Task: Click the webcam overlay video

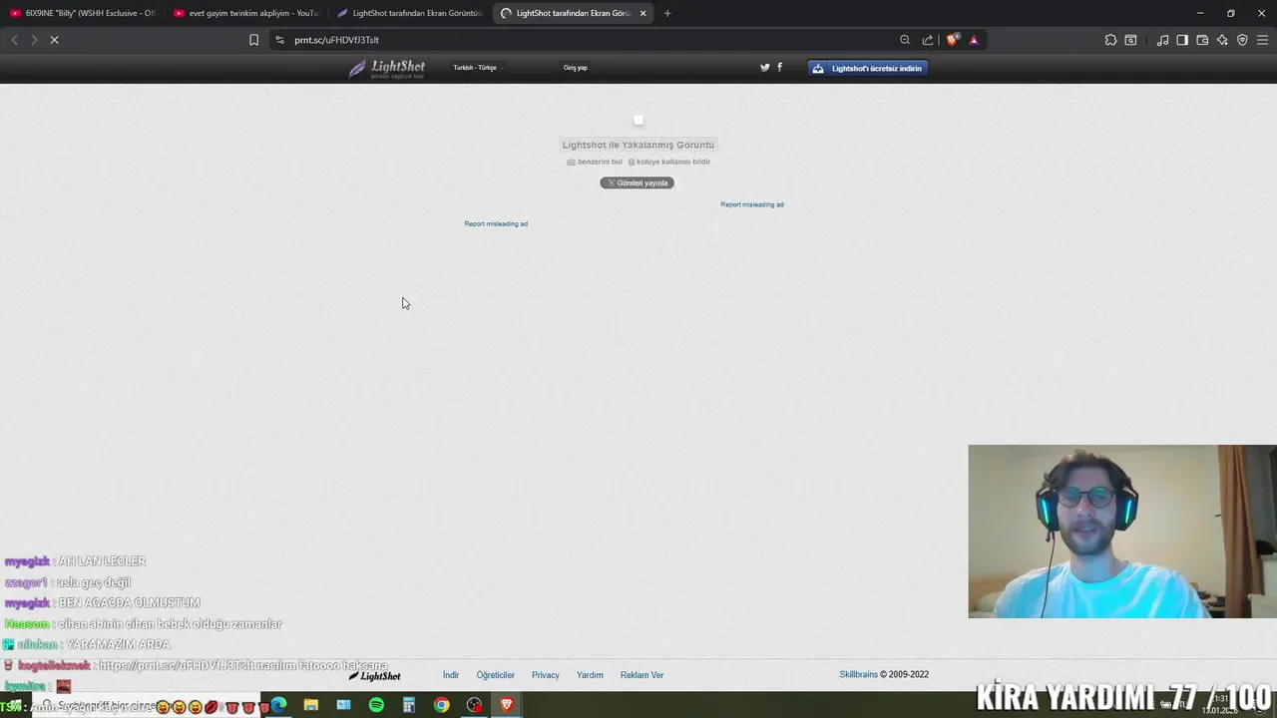Action: click(x=1122, y=532)
